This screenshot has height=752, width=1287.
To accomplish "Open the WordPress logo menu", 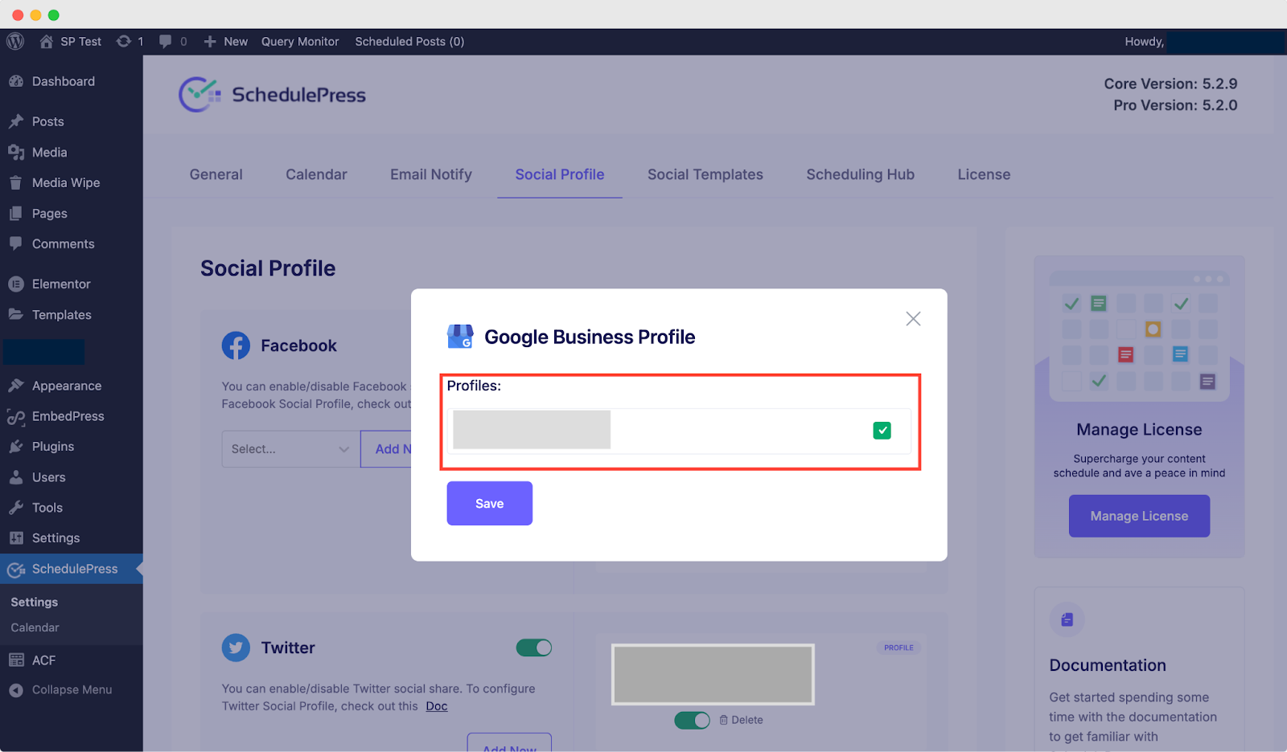I will (15, 41).
